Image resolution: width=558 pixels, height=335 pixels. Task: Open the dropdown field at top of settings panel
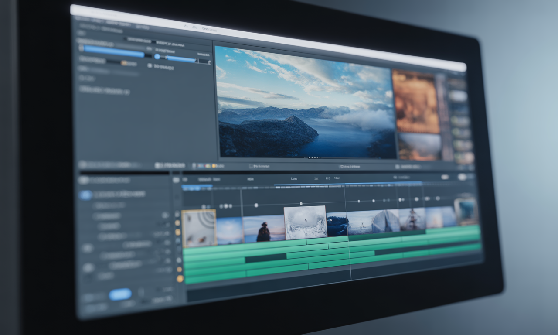137,40
